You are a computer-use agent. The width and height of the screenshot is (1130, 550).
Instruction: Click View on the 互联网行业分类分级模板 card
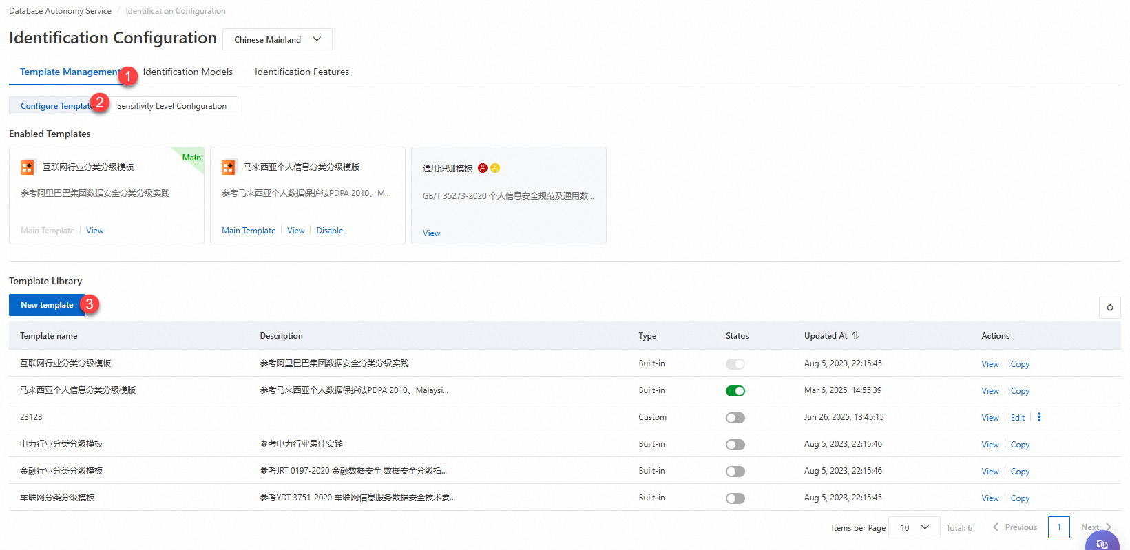click(x=95, y=231)
